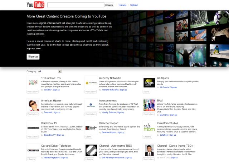Screen dimensions: 229x162
Task: Open the 123UnoDosTres channel logo
Action: click(33, 83)
